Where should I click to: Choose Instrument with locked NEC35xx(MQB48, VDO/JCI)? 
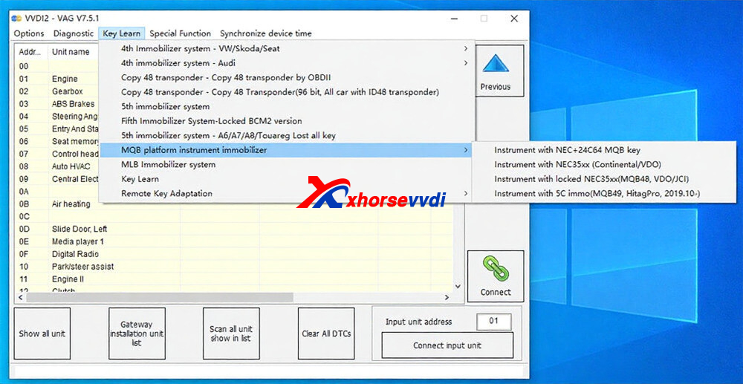coord(604,179)
